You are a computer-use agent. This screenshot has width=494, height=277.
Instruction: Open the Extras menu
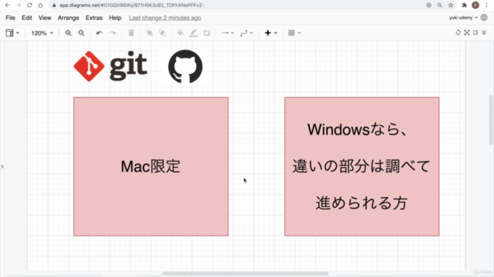(94, 18)
